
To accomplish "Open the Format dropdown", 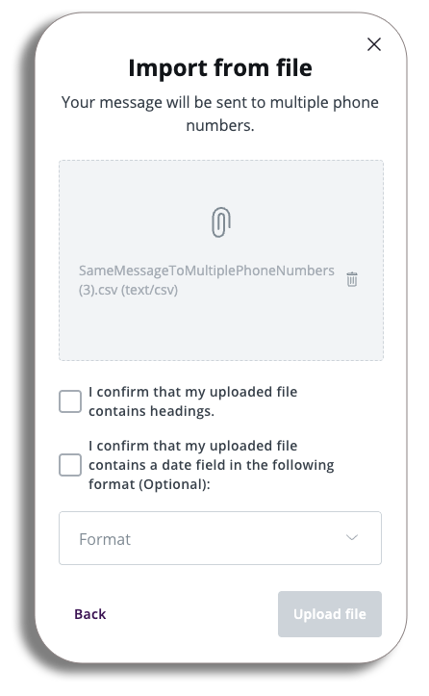I will pyautogui.click(x=220, y=538).
